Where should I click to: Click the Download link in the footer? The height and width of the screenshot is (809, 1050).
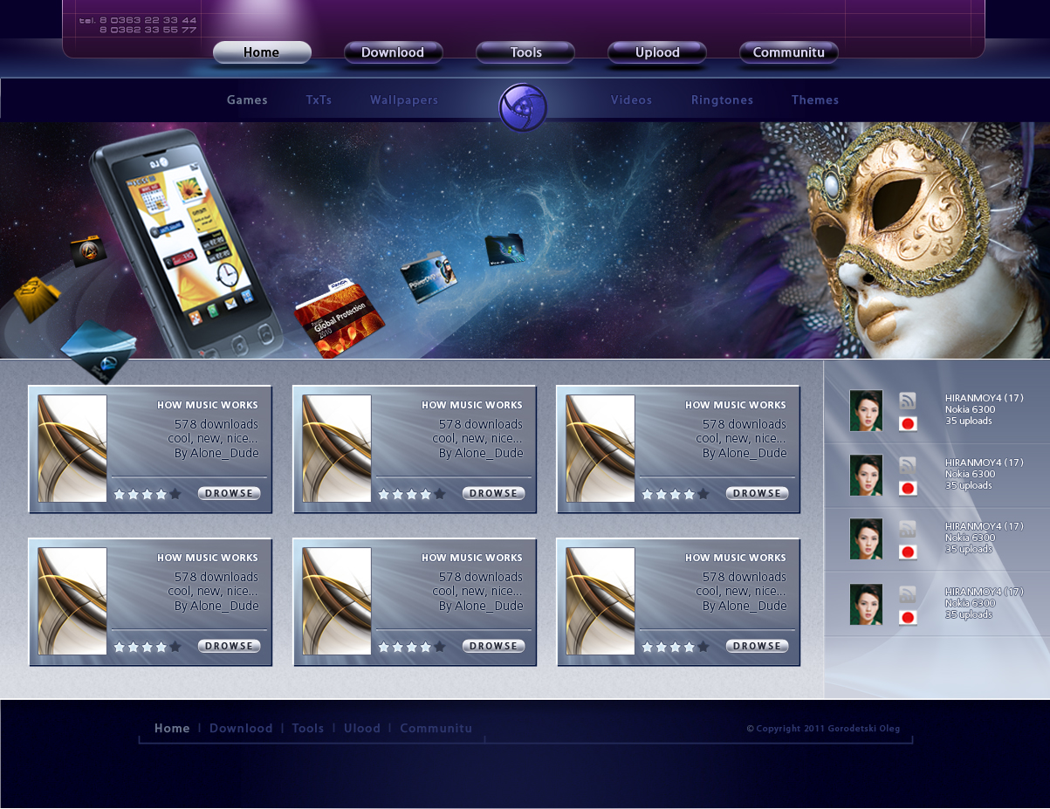[241, 728]
